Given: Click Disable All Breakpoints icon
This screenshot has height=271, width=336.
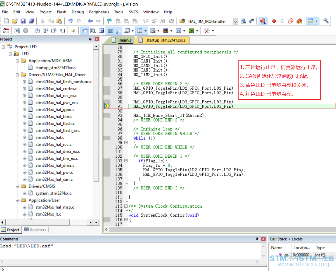Looking at the screenshot, I should [x=291, y=21].
